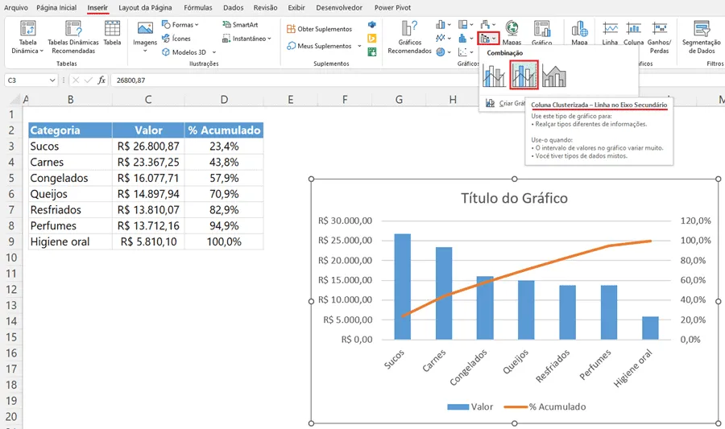Select the cell showing 70,9%
The image size is (725, 429).
coord(224,194)
